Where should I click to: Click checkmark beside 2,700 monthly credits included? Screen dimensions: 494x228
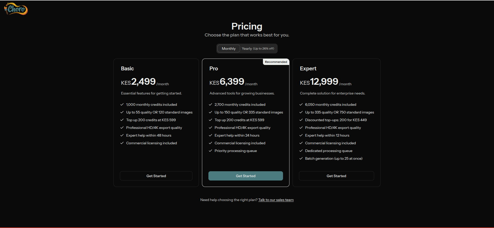tap(210, 104)
